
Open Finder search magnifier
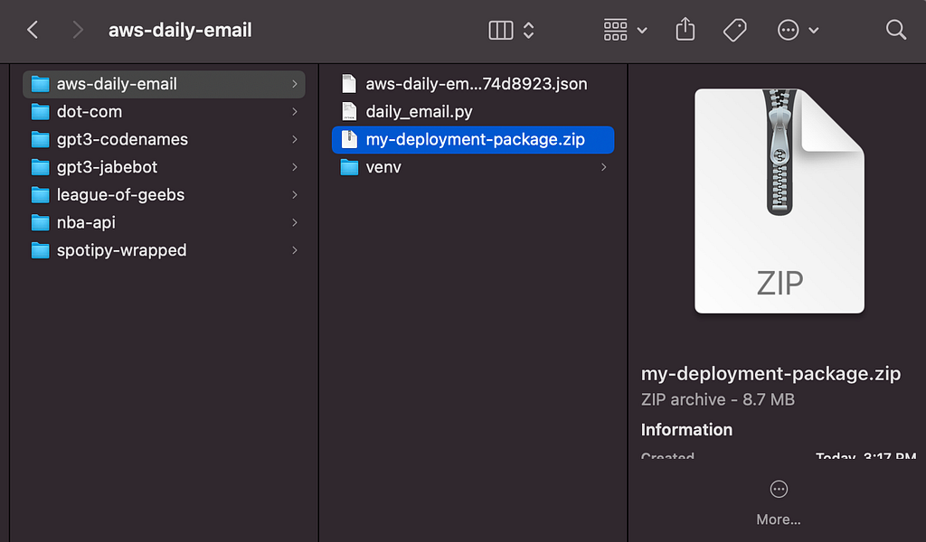896,30
